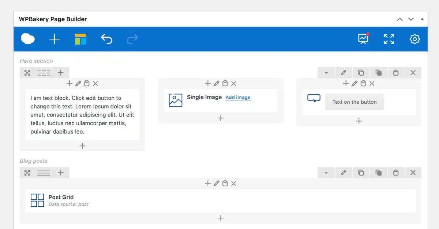Screen dimensions: 439x229
Task: Switch to Frontend editor via monitor icon
Action: [x=363, y=39]
